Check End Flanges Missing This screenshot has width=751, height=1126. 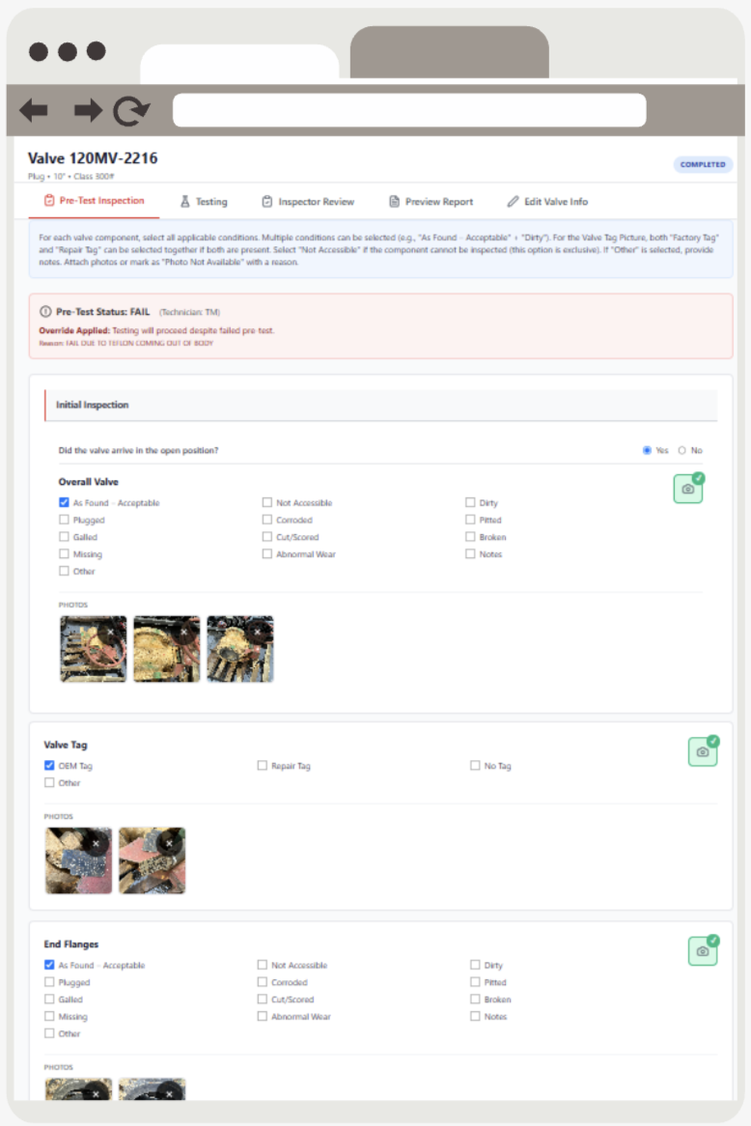tap(49, 1016)
